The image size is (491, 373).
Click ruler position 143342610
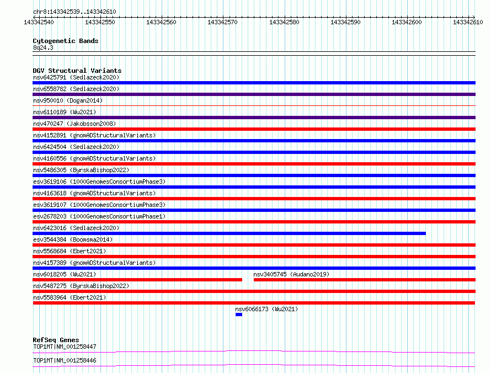pyautogui.click(x=468, y=22)
